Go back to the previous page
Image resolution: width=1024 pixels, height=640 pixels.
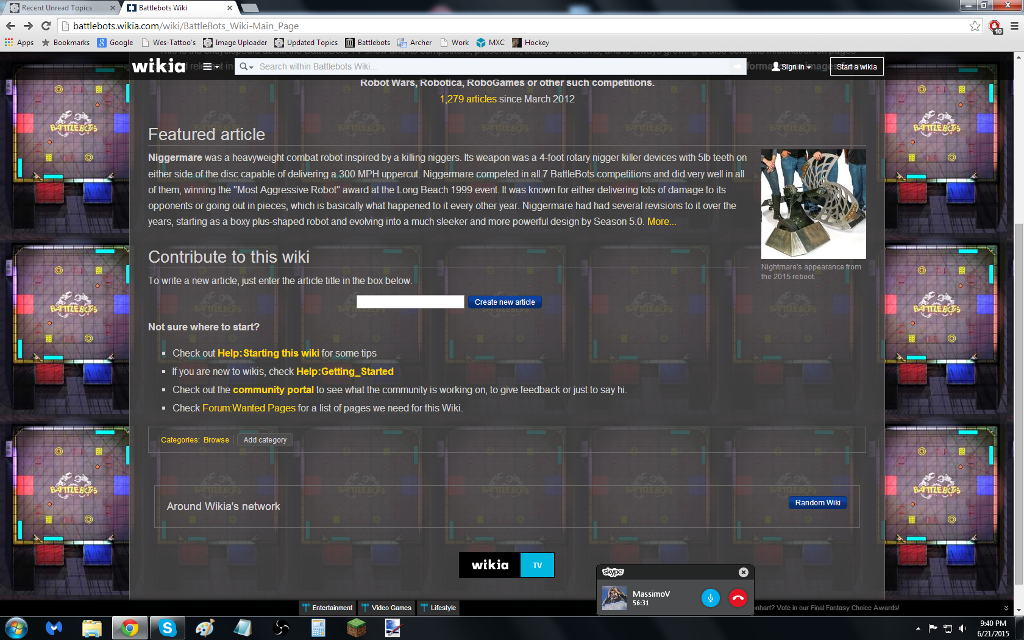pyautogui.click(x=10, y=26)
